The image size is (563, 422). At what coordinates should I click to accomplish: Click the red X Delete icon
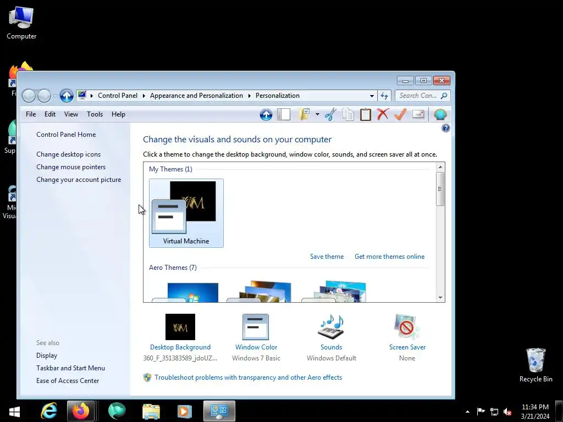(x=383, y=114)
